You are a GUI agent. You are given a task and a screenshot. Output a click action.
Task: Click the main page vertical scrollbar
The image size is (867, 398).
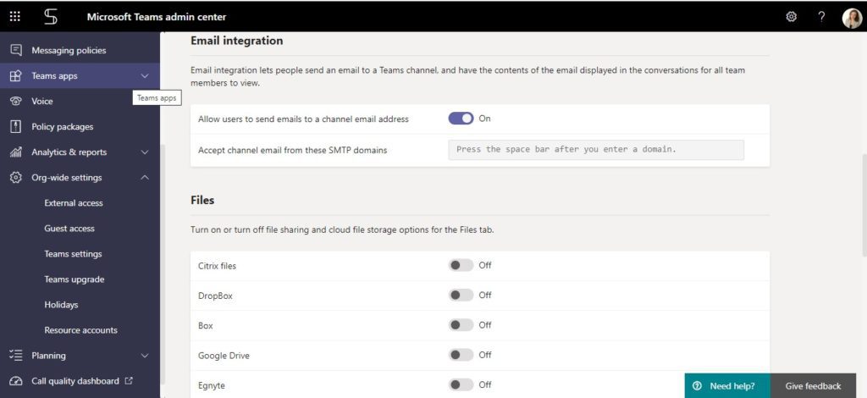pyautogui.click(x=863, y=205)
